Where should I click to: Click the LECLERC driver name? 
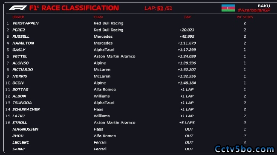coord(21,142)
